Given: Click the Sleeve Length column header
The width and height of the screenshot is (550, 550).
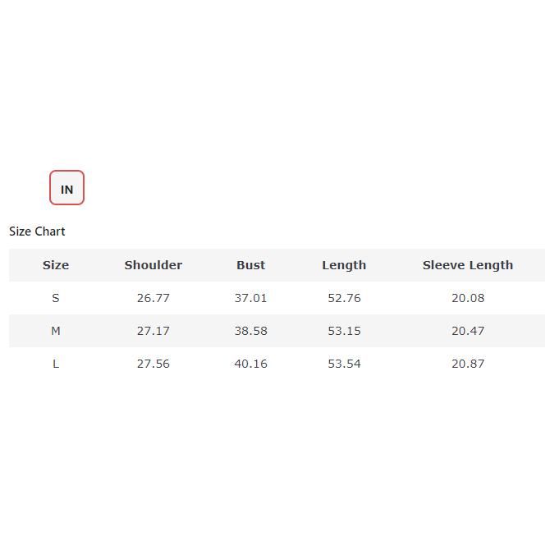Looking at the screenshot, I should (467, 265).
